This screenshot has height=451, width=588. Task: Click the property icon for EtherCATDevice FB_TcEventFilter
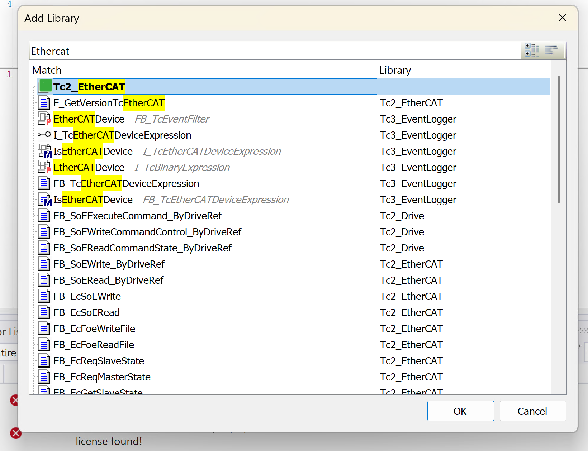pyautogui.click(x=44, y=119)
